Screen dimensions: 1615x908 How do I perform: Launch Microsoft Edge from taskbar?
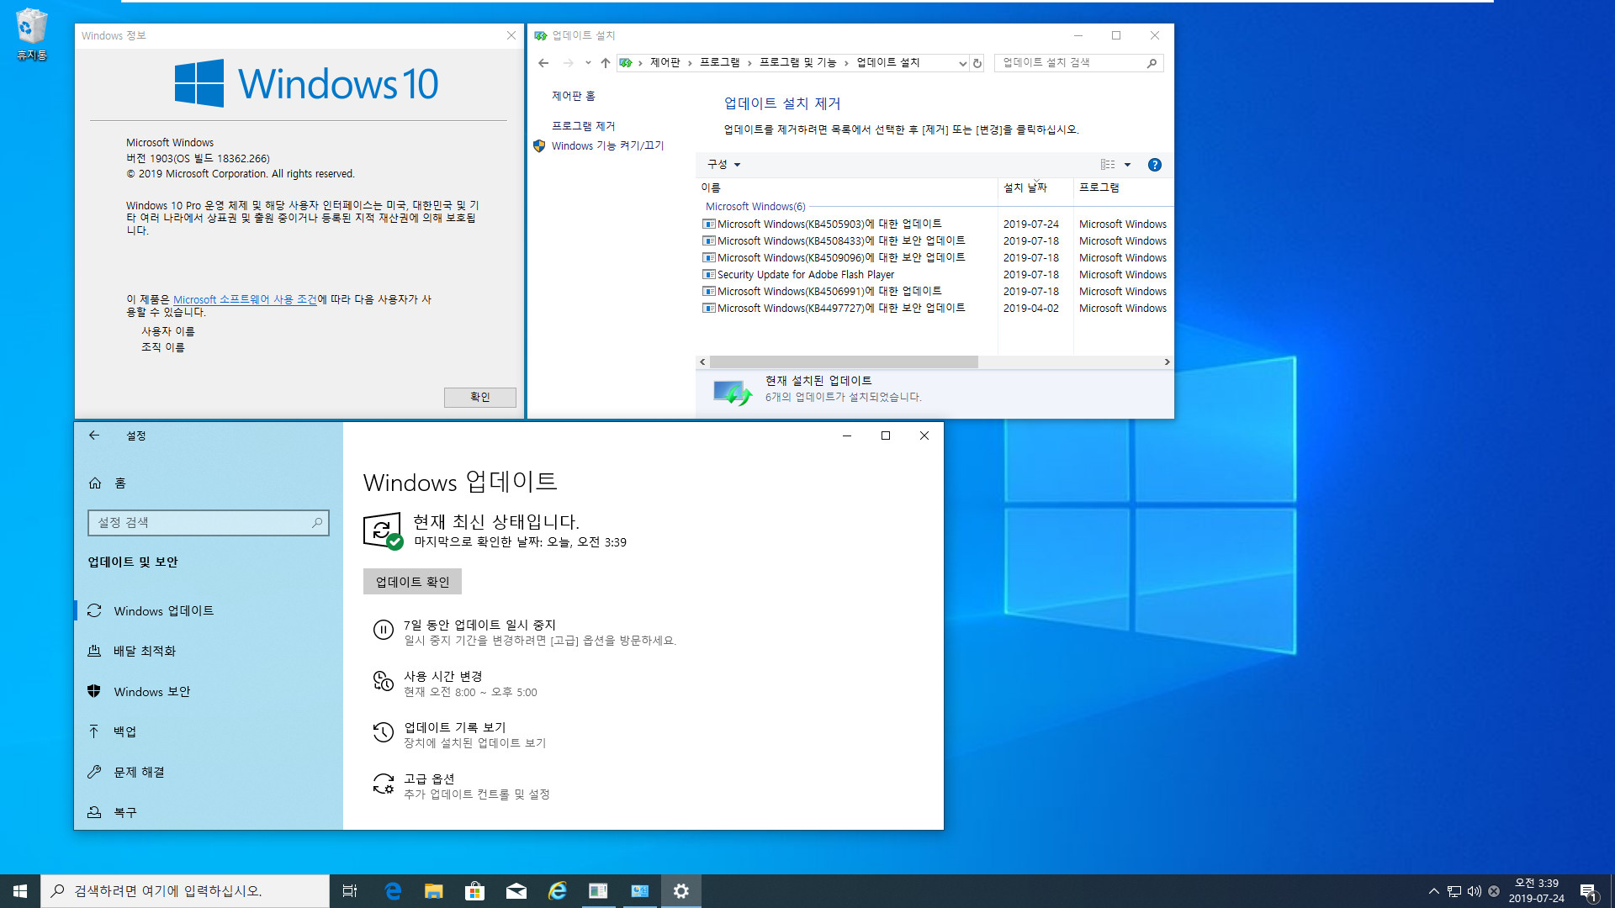(393, 891)
